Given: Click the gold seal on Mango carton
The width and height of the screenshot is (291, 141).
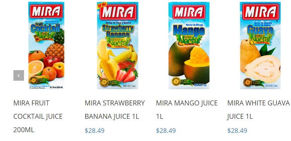Looking at the screenshot, I should pyautogui.click(x=176, y=82).
